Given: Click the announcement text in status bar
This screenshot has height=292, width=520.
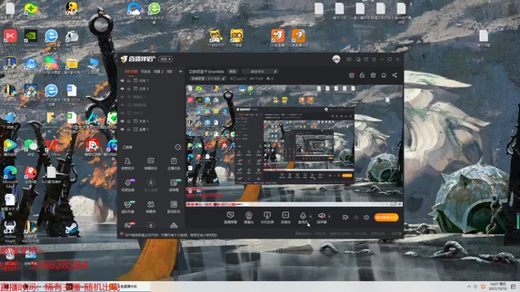Looking at the screenshot, I should 171,235.
